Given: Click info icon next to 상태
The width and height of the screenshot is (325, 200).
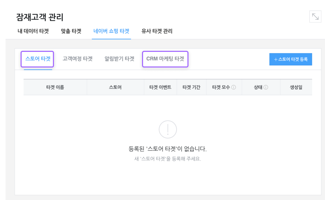Looking at the screenshot, I should [x=266, y=87].
